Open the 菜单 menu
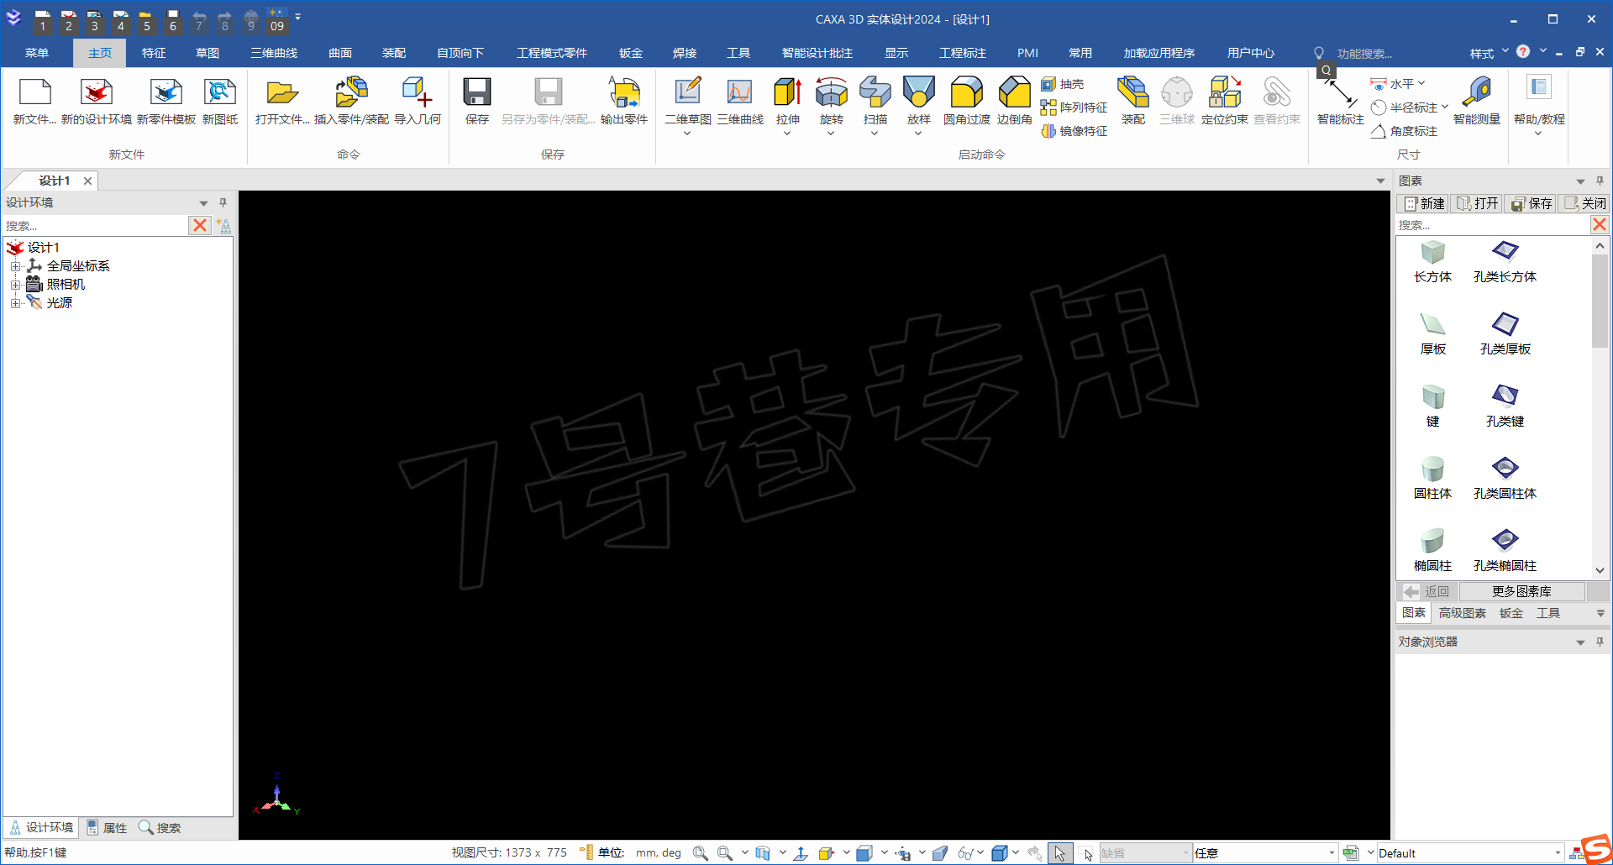1613x865 pixels. tap(37, 53)
